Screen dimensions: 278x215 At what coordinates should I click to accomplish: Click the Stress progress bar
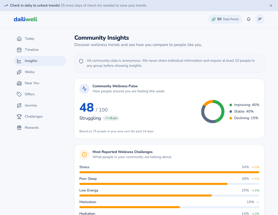click(169, 172)
